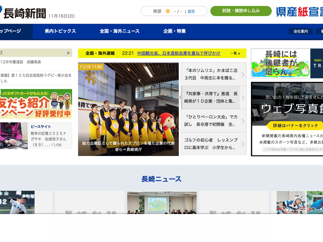Click chevron beside ゴルフの初心者 headline
Image resolution: width=323 pixels, height=242 pixels.
[x=243, y=144]
